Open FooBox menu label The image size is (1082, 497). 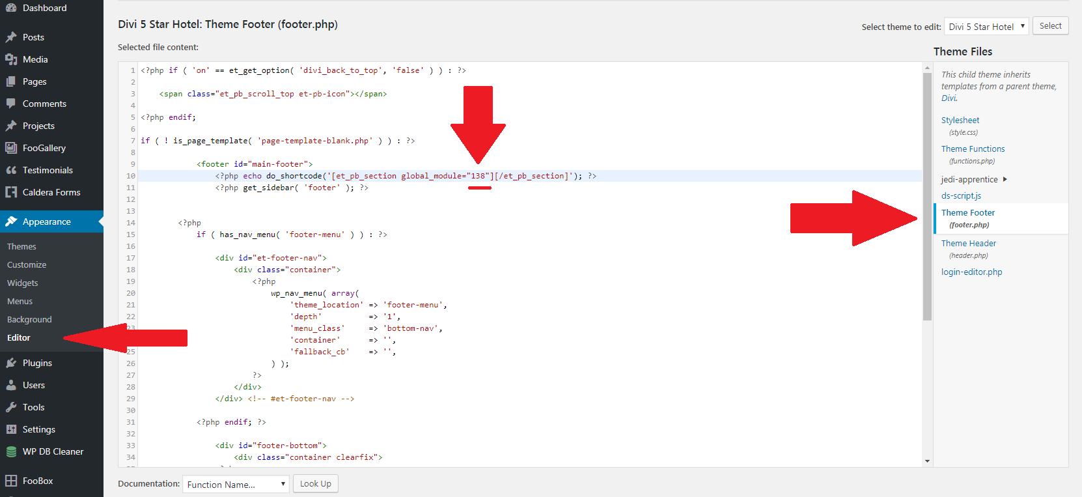(x=38, y=481)
